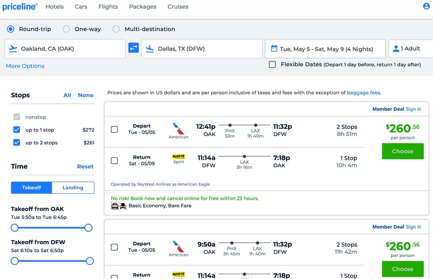Viewport: 433px width, 279px height.
Task: Click the Tue 5:50a to Tue 6:45p range
Action: click(x=39, y=217)
